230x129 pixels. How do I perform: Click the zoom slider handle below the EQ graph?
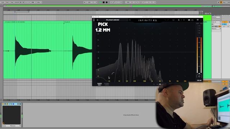pyautogui.click(x=160, y=84)
